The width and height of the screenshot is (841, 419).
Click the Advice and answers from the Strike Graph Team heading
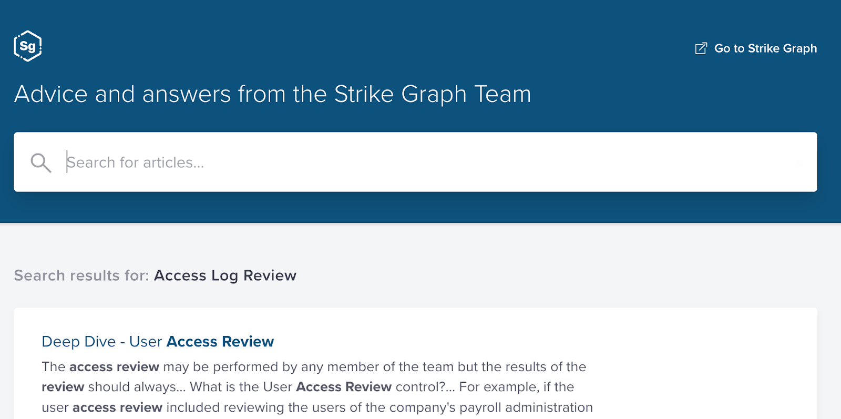pyautogui.click(x=272, y=95)
